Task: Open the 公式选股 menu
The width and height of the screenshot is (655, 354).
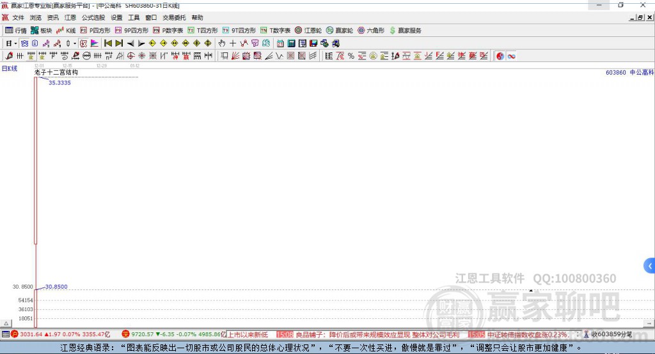Action: point(93,17)
